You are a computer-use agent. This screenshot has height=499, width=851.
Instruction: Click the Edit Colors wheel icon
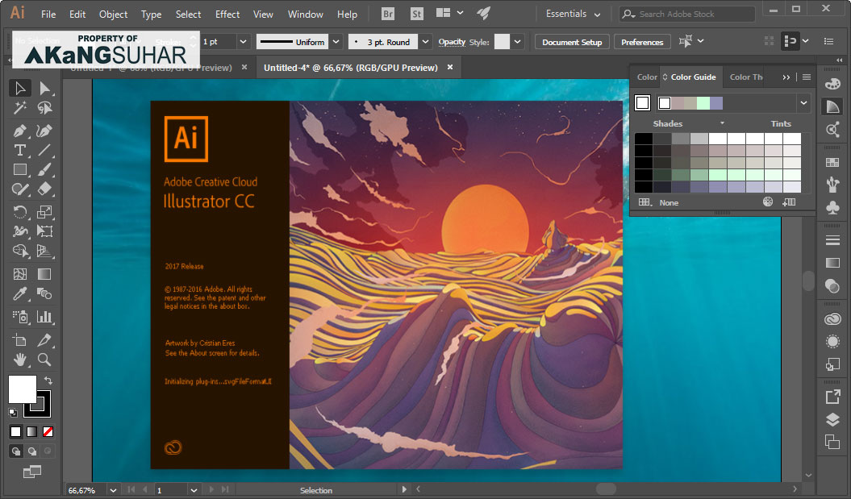point(768,202)
